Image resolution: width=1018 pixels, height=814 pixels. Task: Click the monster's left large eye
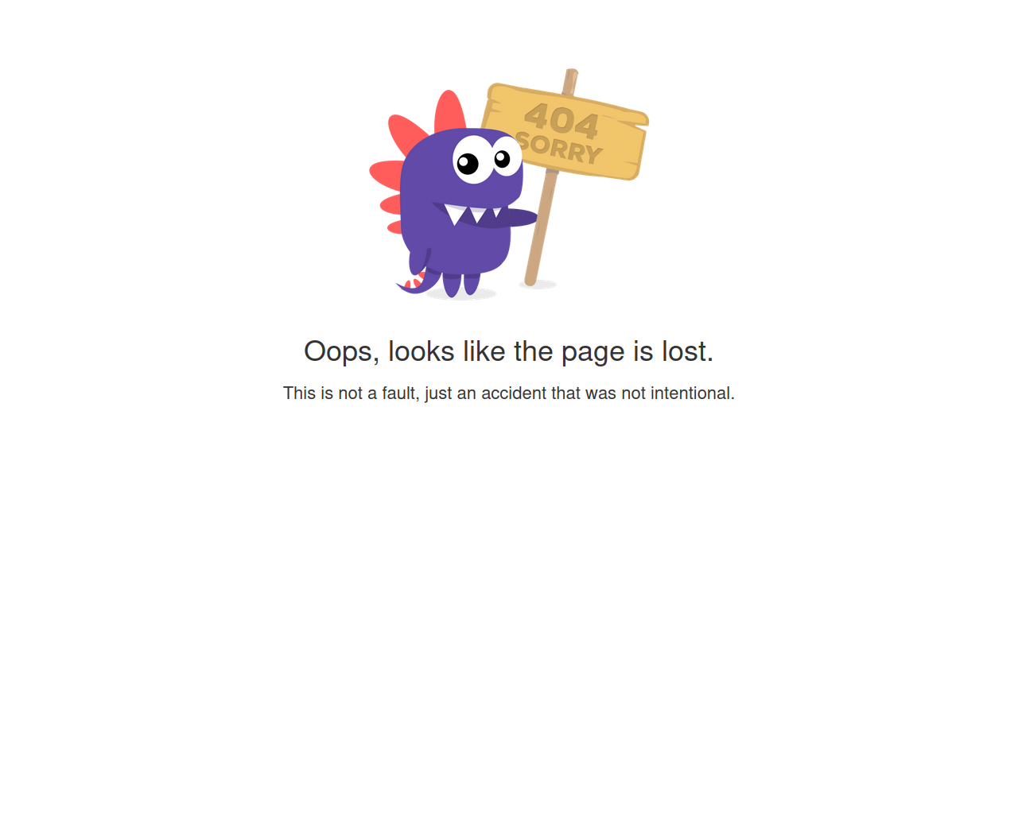tap(472, 160)
